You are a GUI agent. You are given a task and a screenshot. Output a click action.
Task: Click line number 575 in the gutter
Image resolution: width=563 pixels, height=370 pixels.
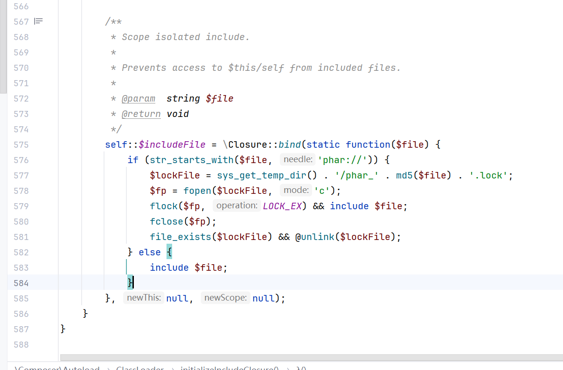(21, 144)
